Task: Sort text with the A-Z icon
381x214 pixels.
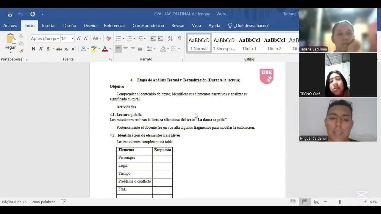Action: (x=170, y=38)
